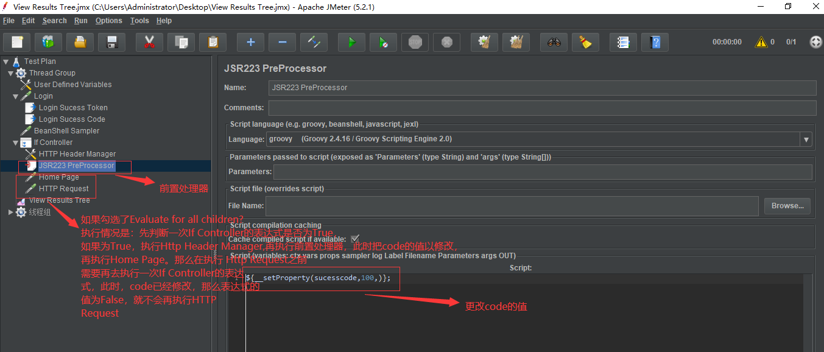824x352 pixels.
Task: Select HTTP Header Manager tree item
Action: (x=77, y=154)
